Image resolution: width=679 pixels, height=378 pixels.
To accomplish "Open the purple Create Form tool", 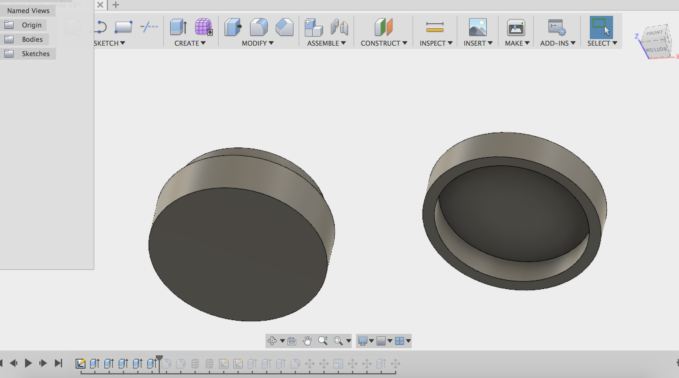I will pos(204,27).
